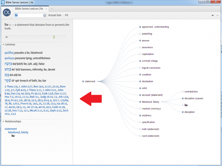Click the back navigation arrow

pyautogui.click(x=213, y=15)
